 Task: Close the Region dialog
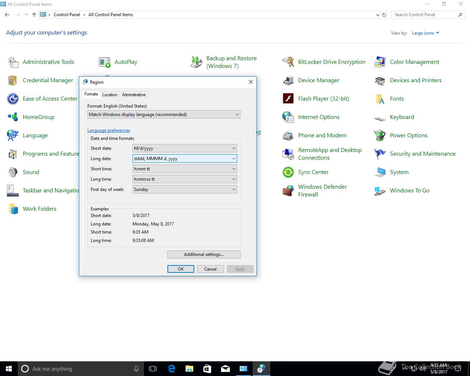[x=251, y=82]
